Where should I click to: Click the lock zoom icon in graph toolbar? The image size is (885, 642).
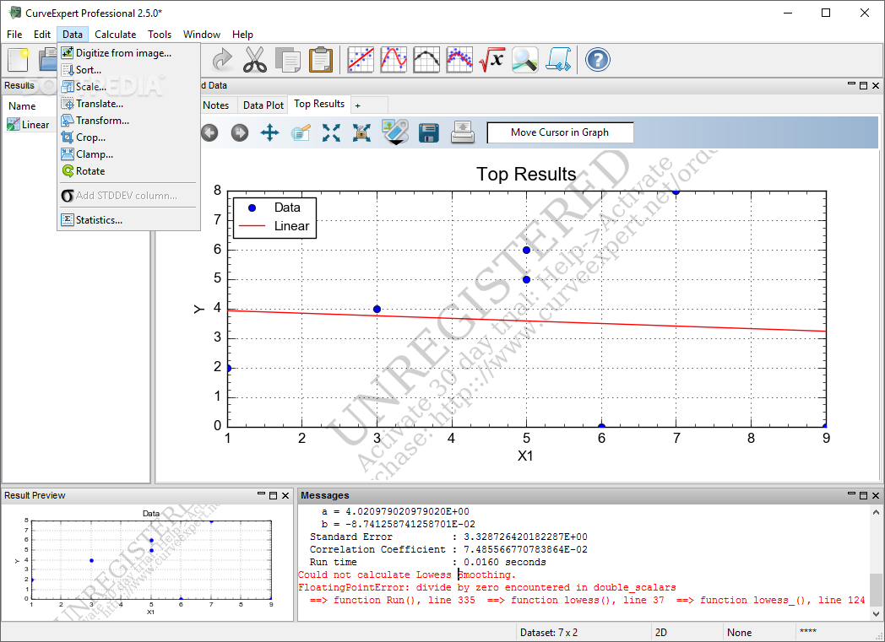(361, 133)
